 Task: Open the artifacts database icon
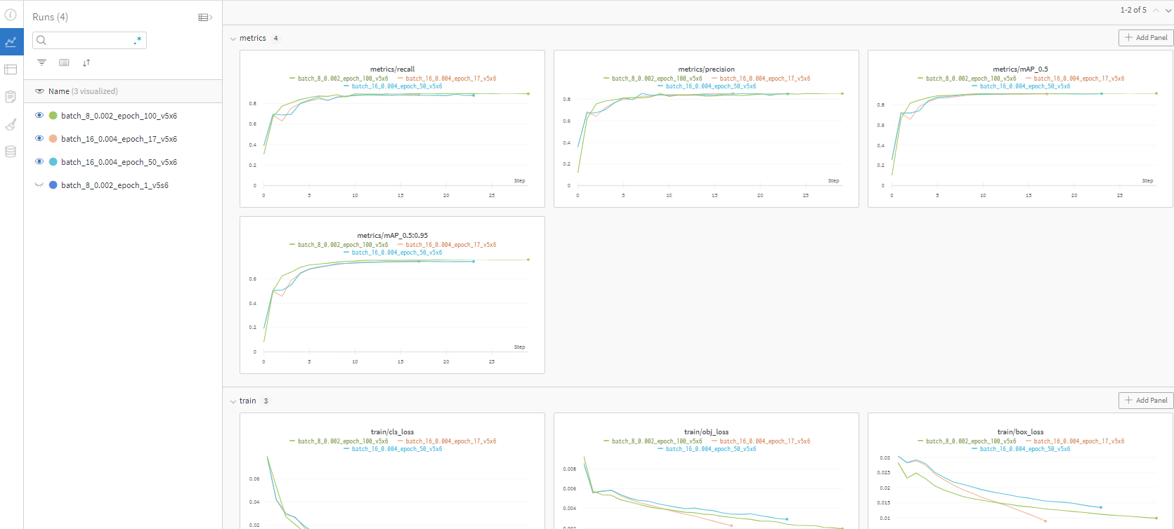(11, 152)
